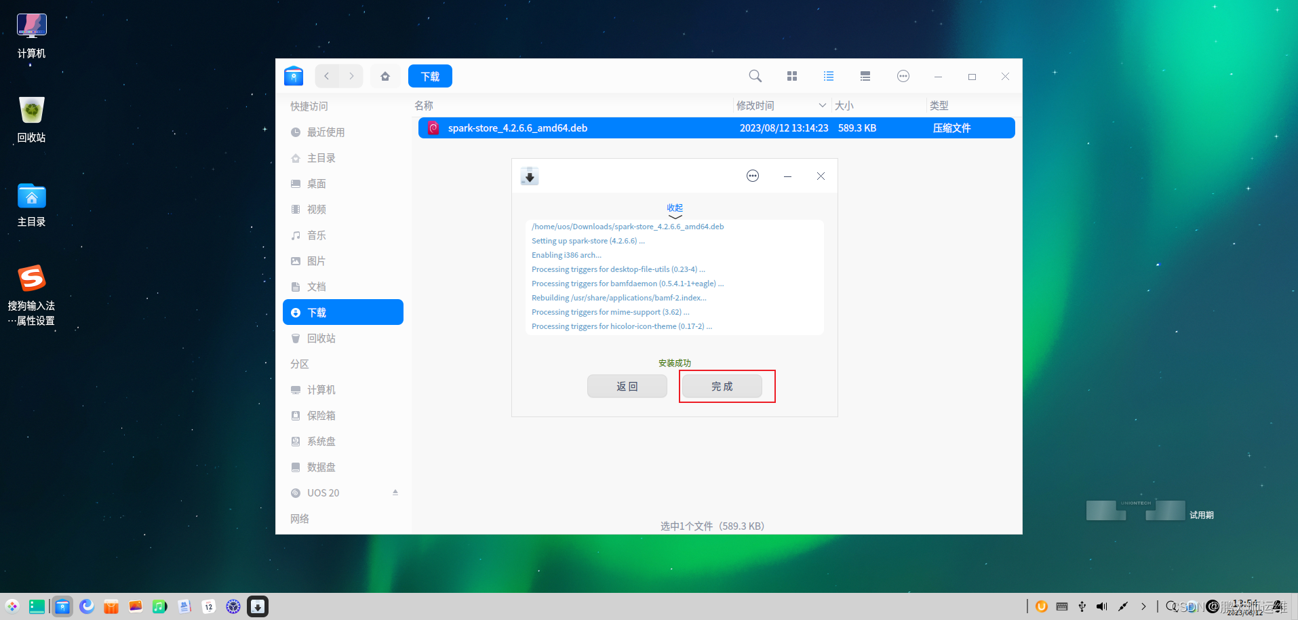Sort by the 大小 column header
The height and width of the screenshot is (620, 1298).
(x=844, y=106)
